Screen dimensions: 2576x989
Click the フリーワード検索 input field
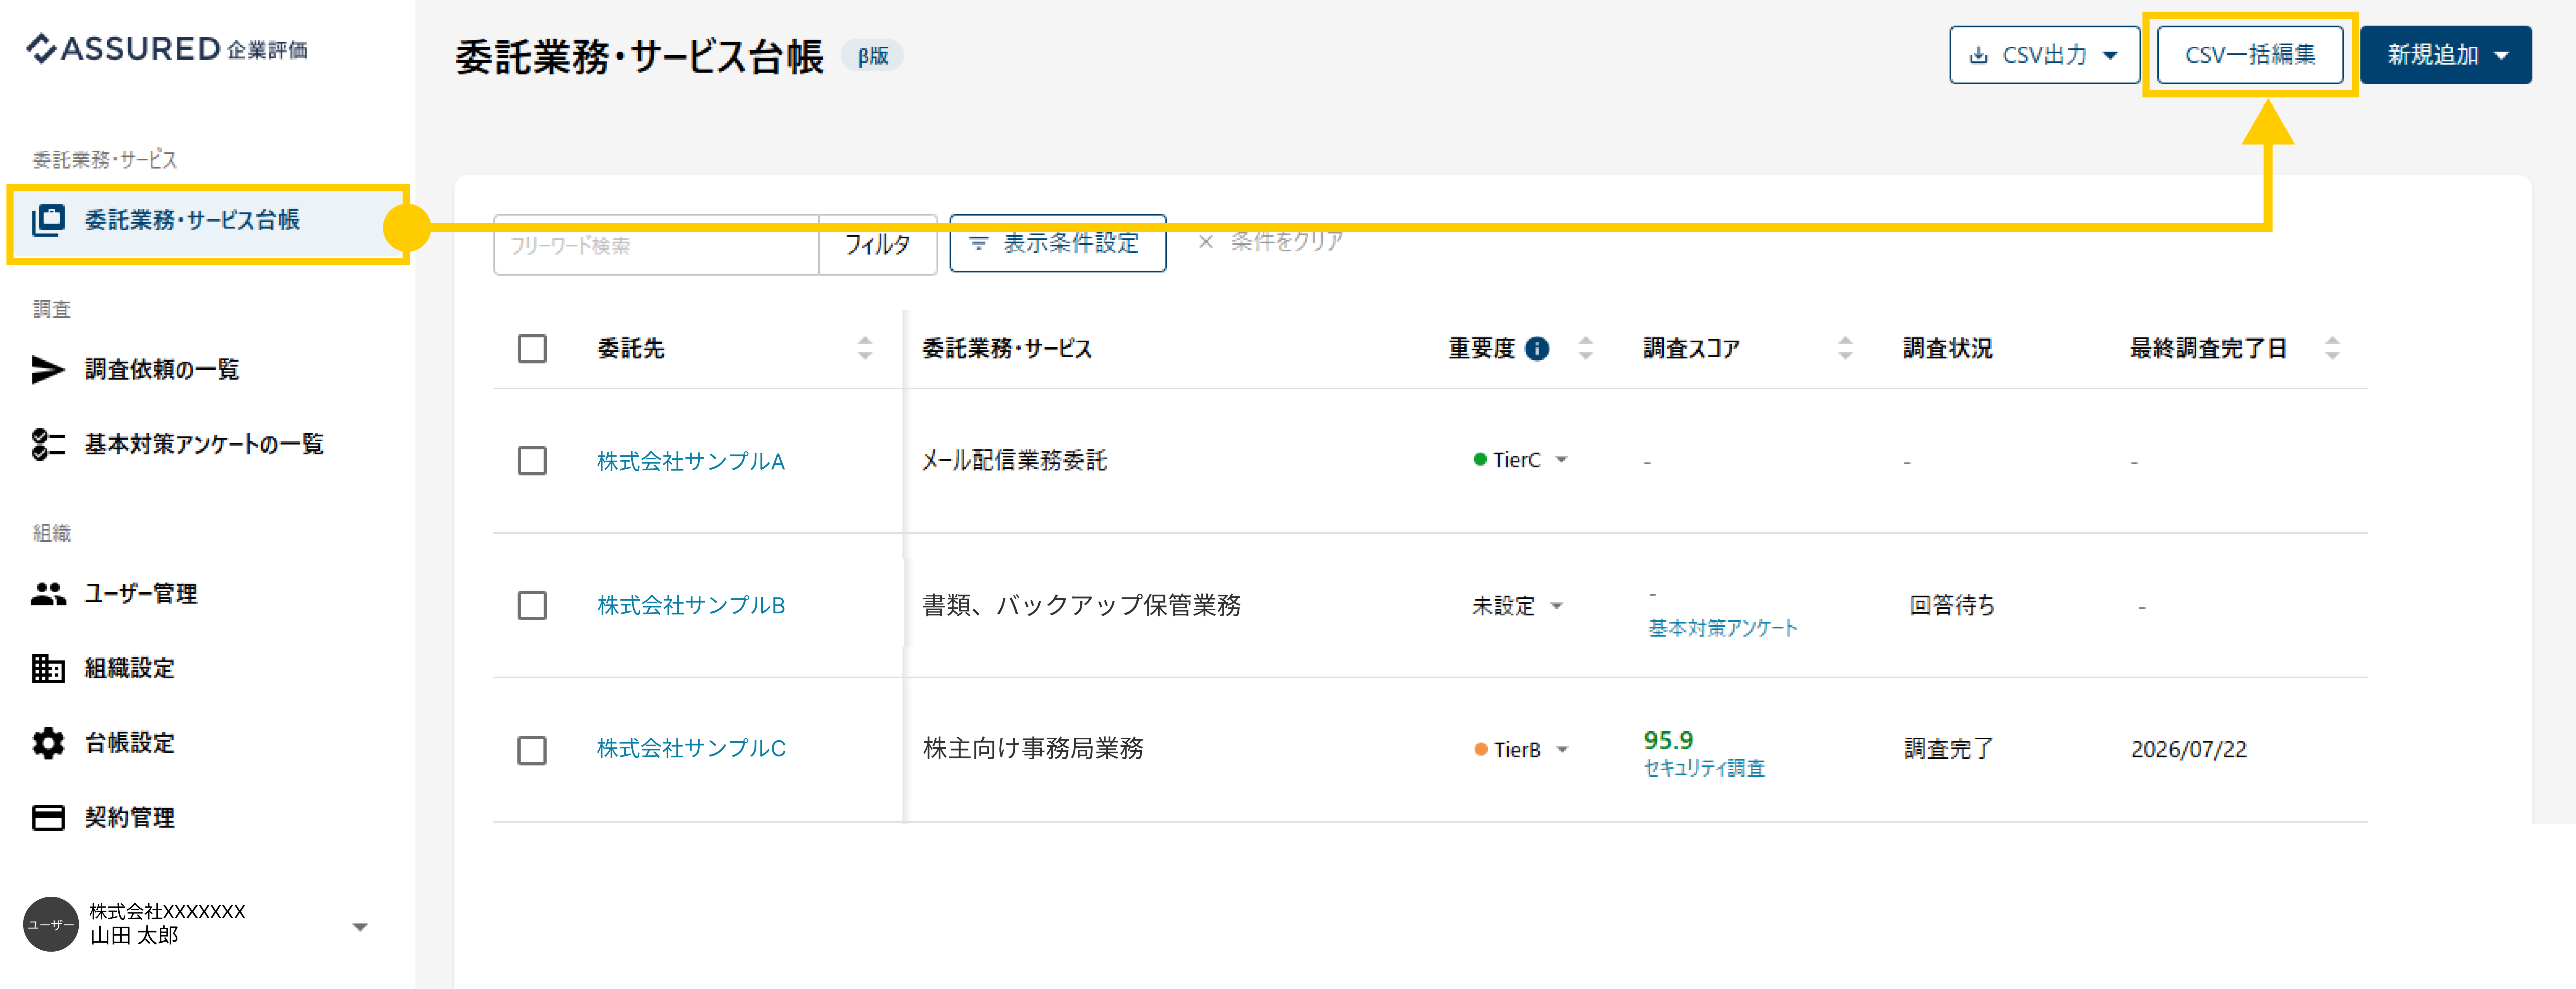(656, 245)
